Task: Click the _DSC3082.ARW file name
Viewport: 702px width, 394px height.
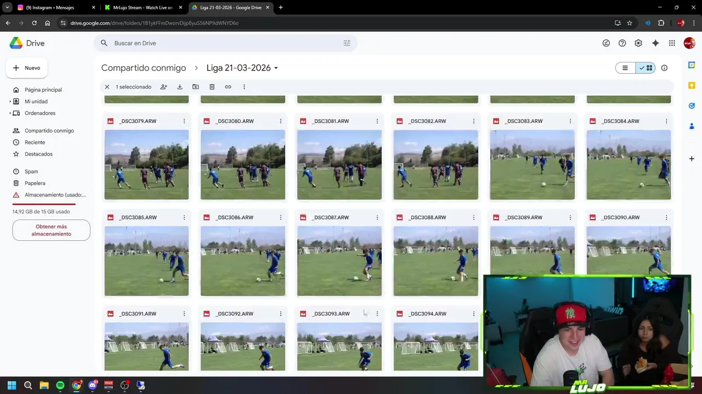Action: (427, 121)
